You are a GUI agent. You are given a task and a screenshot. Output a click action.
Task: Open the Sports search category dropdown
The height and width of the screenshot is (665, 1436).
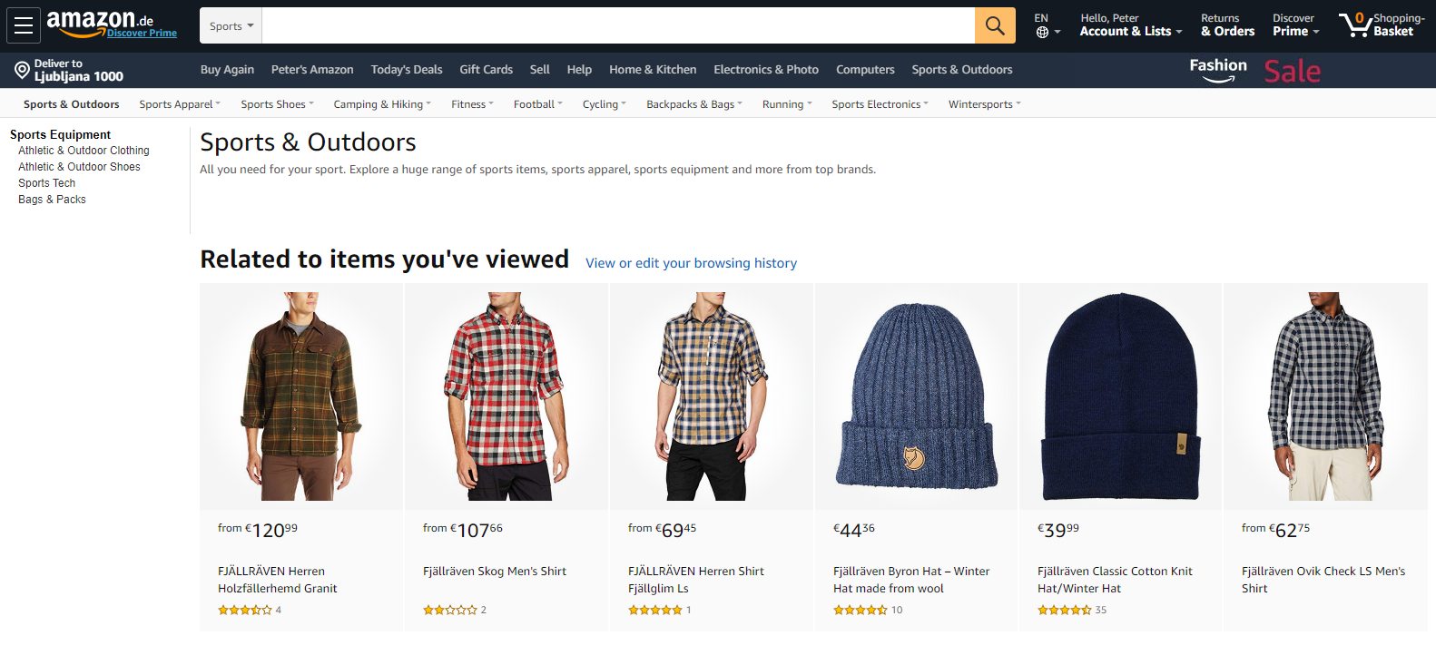click(x=231, y=25)
